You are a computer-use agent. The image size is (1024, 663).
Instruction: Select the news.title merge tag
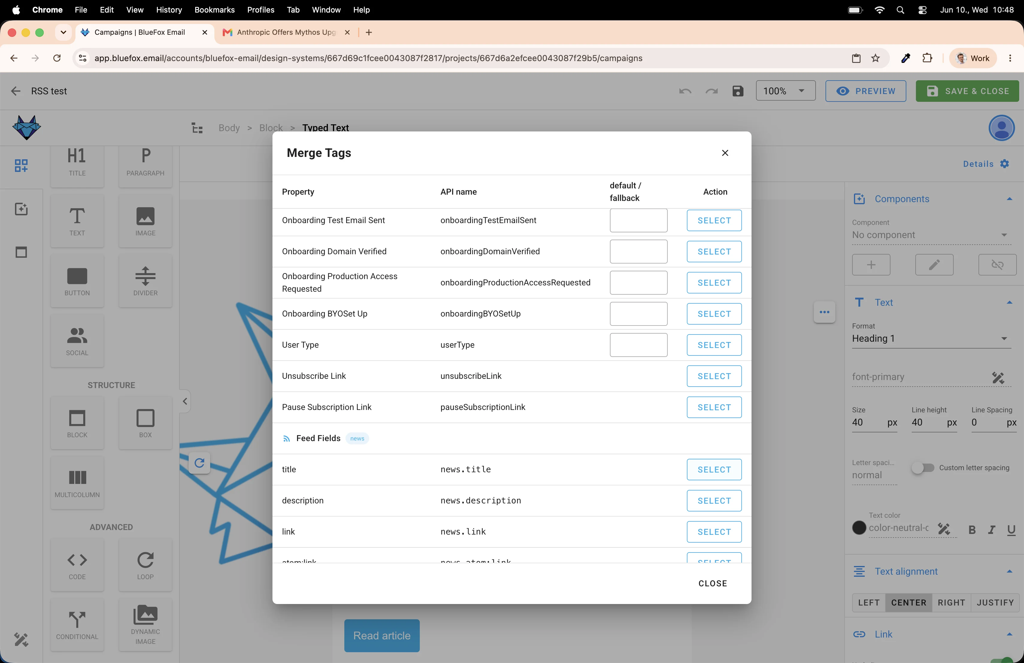click(x=714, y=469)
